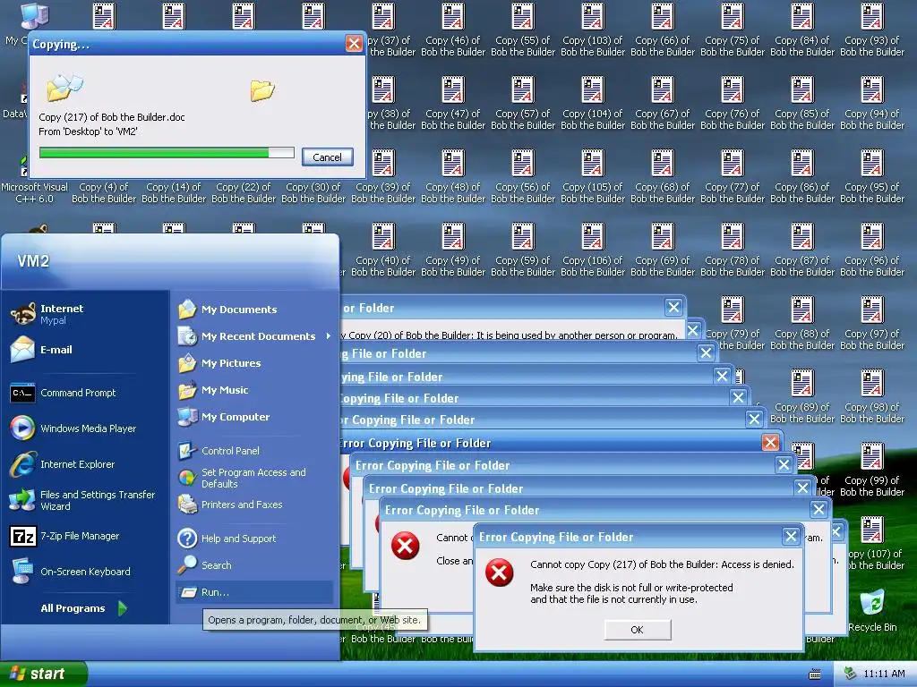Expand All Programs list
Image resolution: width=917 pixels, height=687 pixels.
point(83,608)
